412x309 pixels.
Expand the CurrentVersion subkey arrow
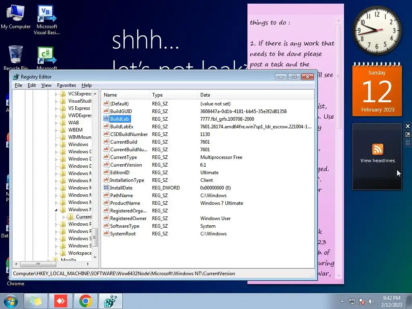point(64,217)
